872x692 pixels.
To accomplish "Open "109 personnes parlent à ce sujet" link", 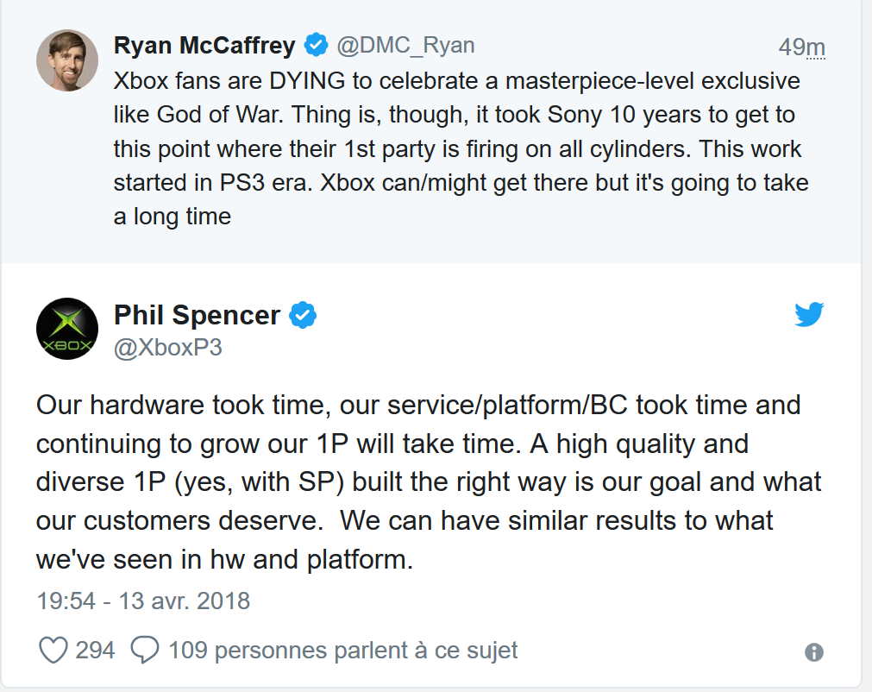I will (x=342, y=651).
